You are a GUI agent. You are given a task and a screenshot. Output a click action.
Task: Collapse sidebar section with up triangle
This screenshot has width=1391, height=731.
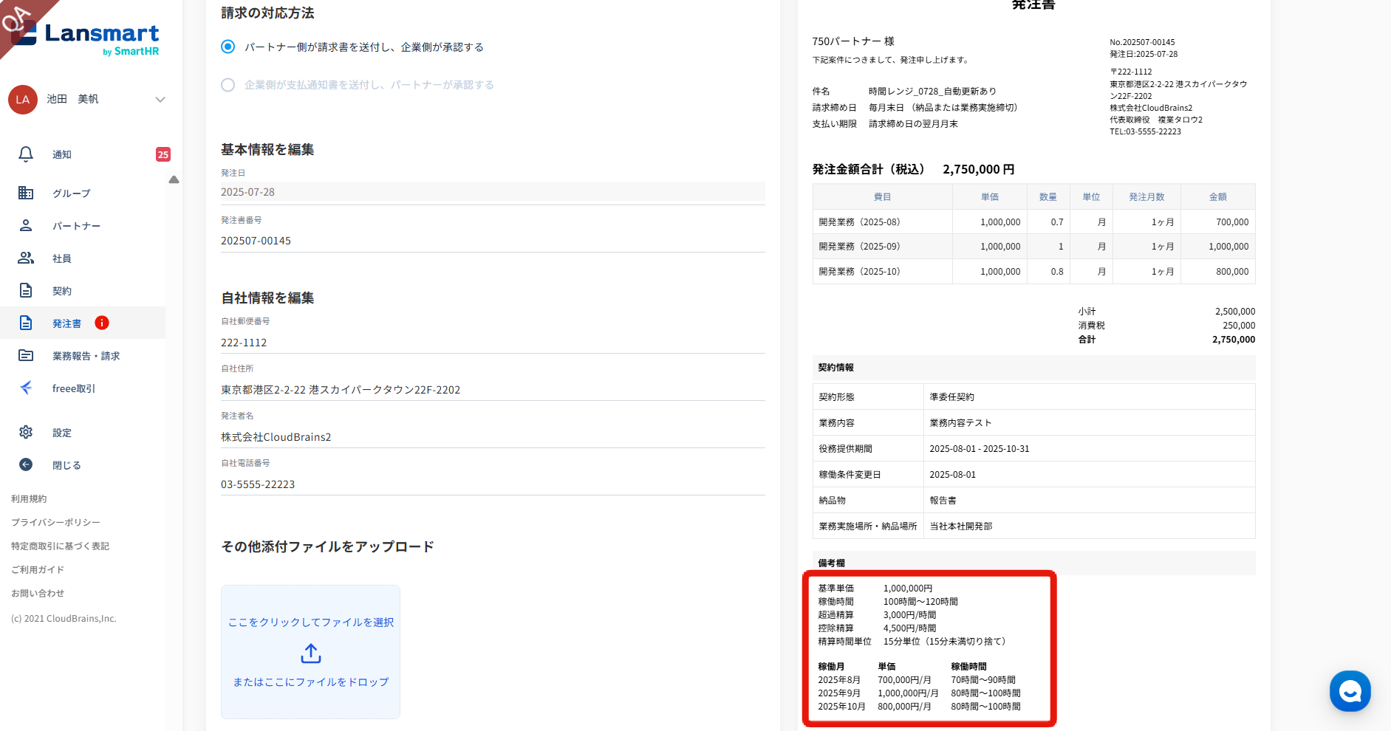click(x=174, y=179)
